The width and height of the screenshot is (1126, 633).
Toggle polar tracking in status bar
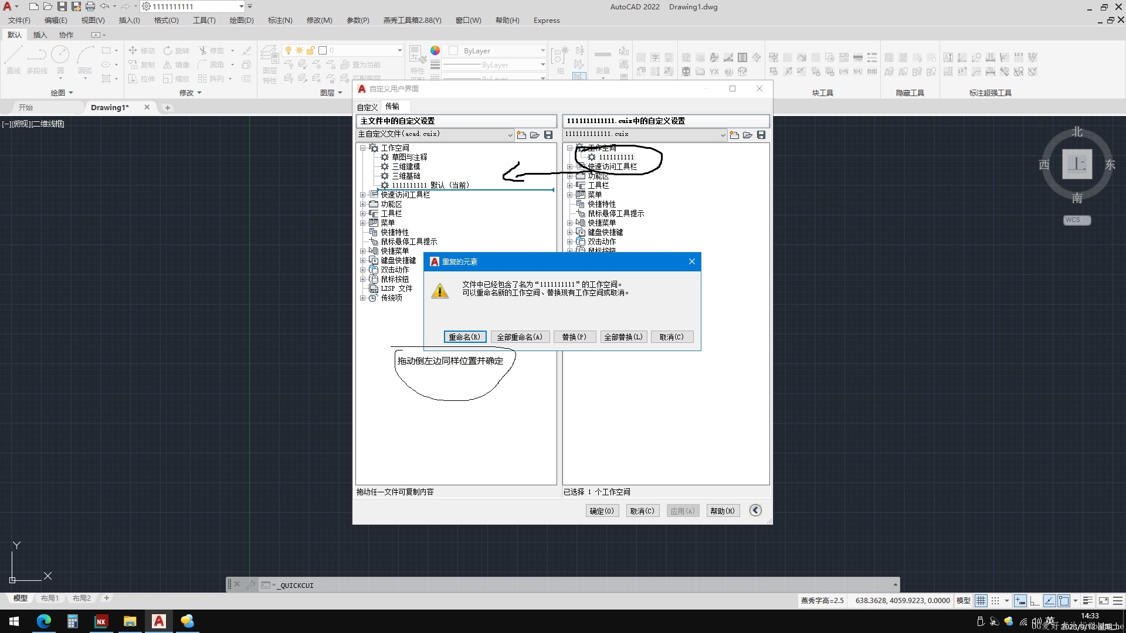(x=1049, y=601)
